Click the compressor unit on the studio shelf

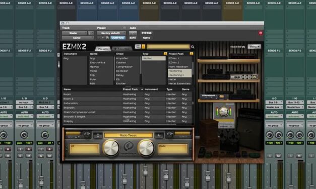point(214,97)
